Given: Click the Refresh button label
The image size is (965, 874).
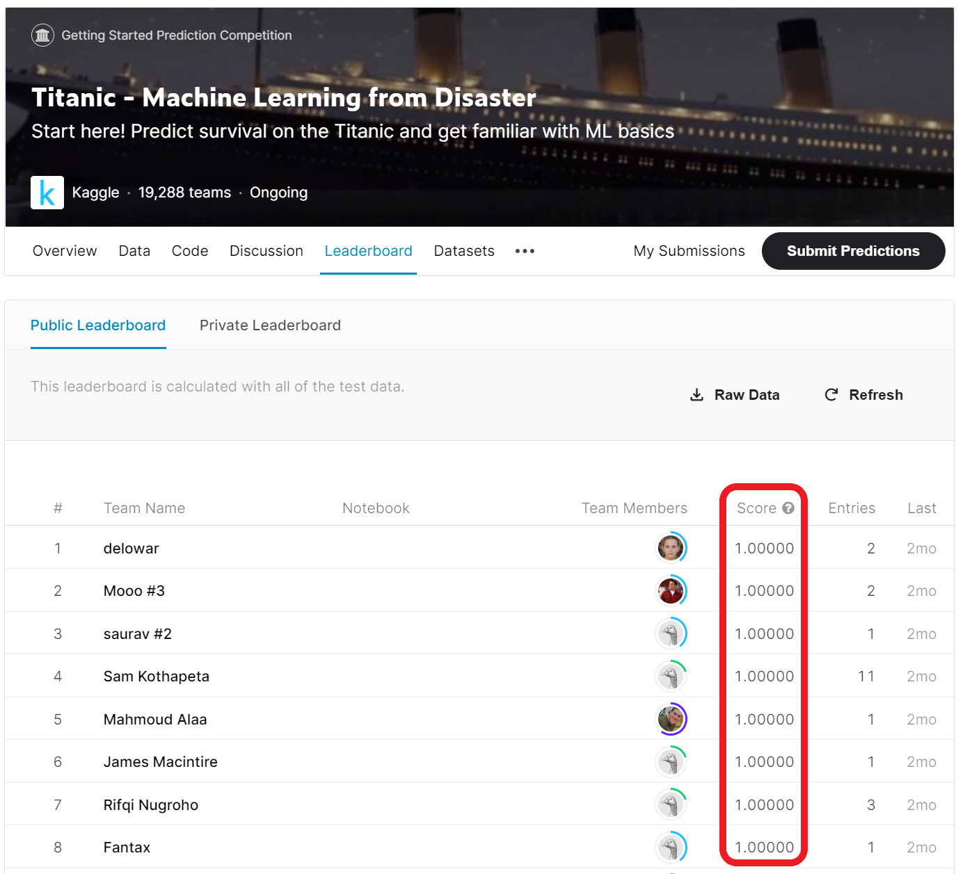Looking at the screenshot, I should pyautogui.click(x=876, y=395).
